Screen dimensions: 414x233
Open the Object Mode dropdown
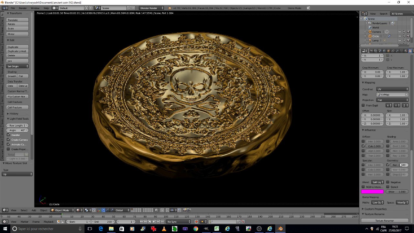62,210
